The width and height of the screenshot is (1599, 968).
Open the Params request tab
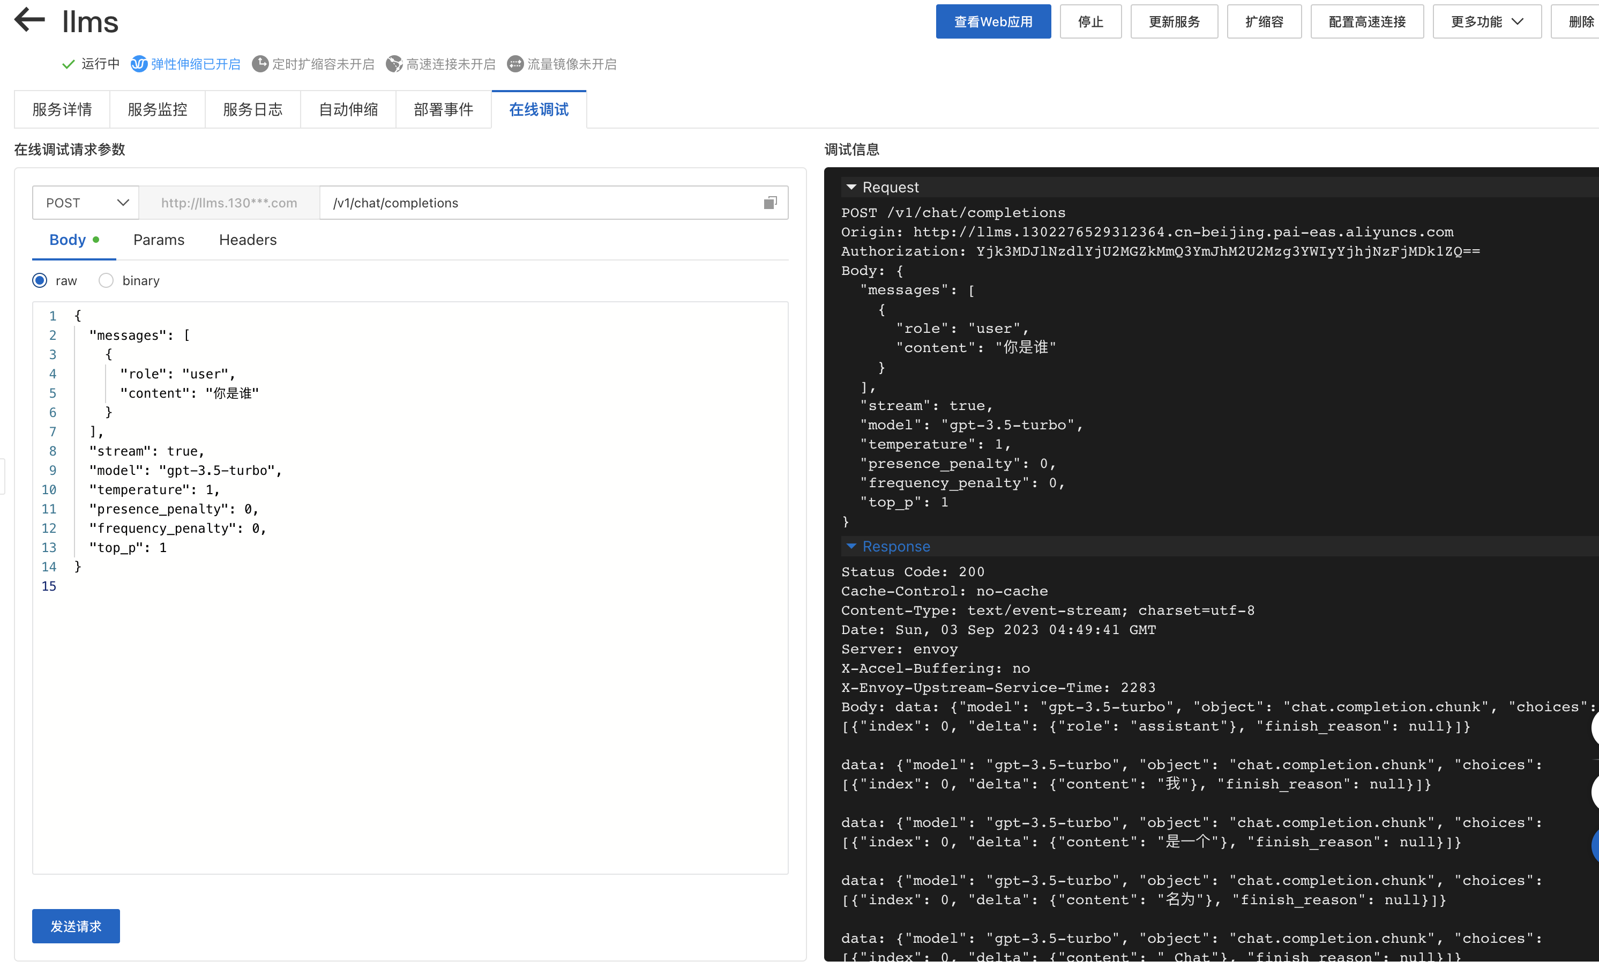tap(158, 240)
